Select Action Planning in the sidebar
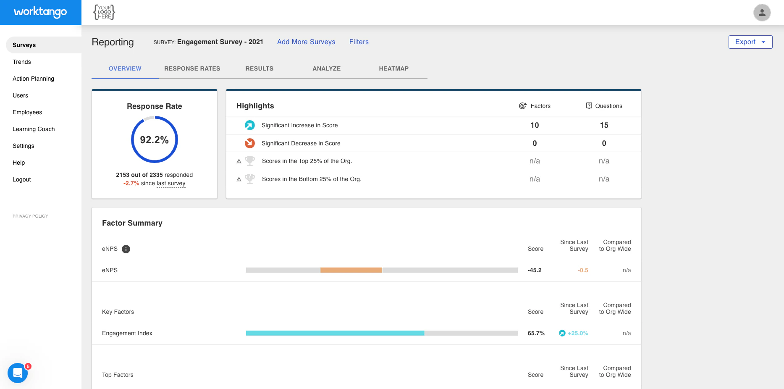The height and width of the screenshot is (389, 784). tap(33, 79)
